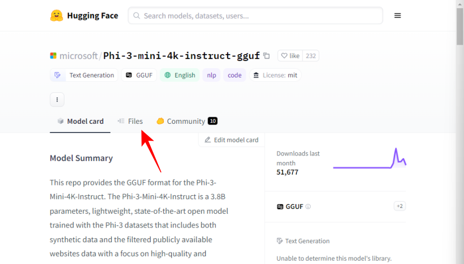Open the three-dot more options button

tap(57, 100)
